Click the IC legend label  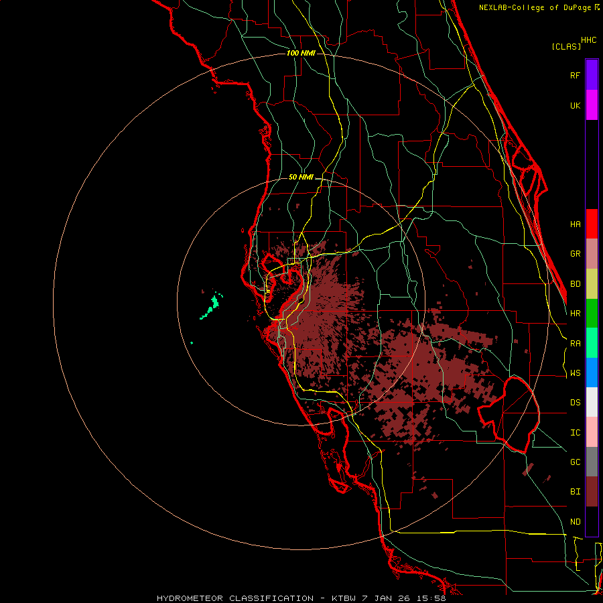tap(575, 433)
